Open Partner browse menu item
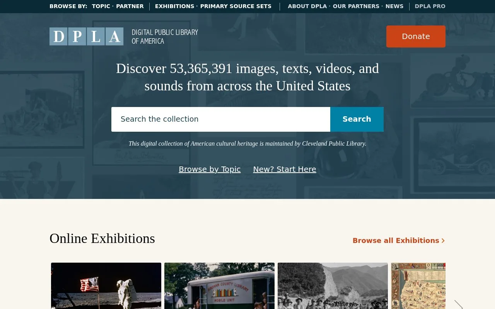The image size is (495, 309). [130, 6]
